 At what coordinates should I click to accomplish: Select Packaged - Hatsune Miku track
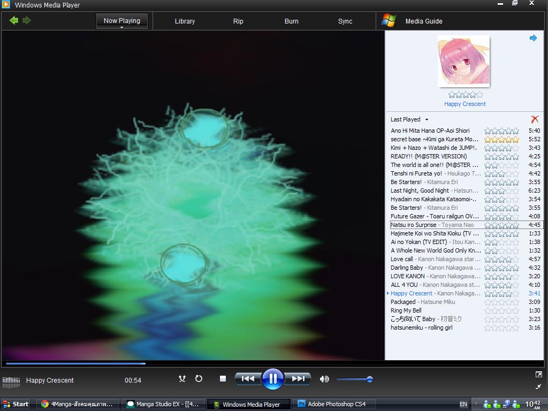[465, 302]
